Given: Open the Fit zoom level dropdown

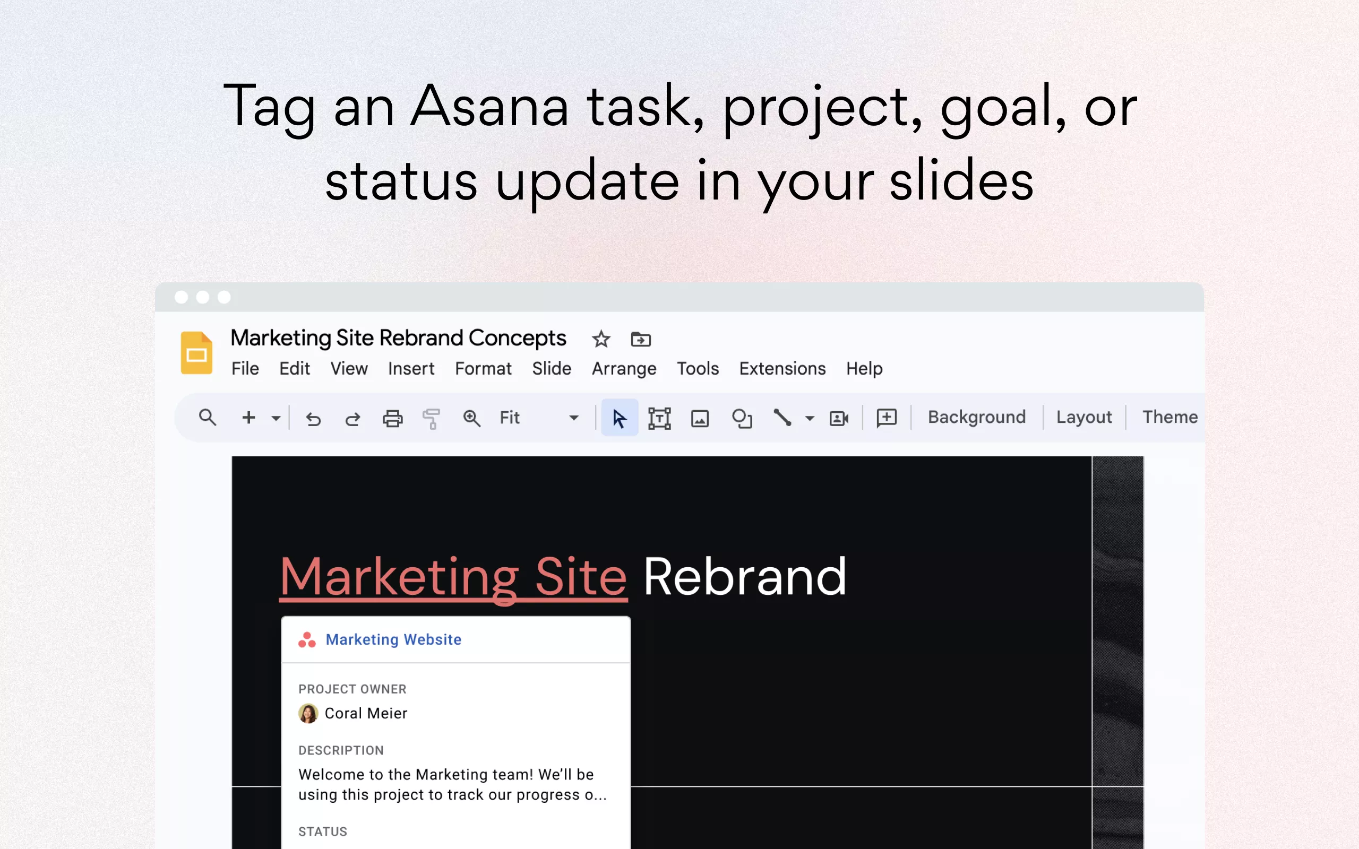Looking at the screenshot, I should point(573,418).
